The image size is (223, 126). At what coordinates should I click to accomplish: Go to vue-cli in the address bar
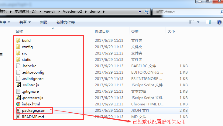coord(50,12)
